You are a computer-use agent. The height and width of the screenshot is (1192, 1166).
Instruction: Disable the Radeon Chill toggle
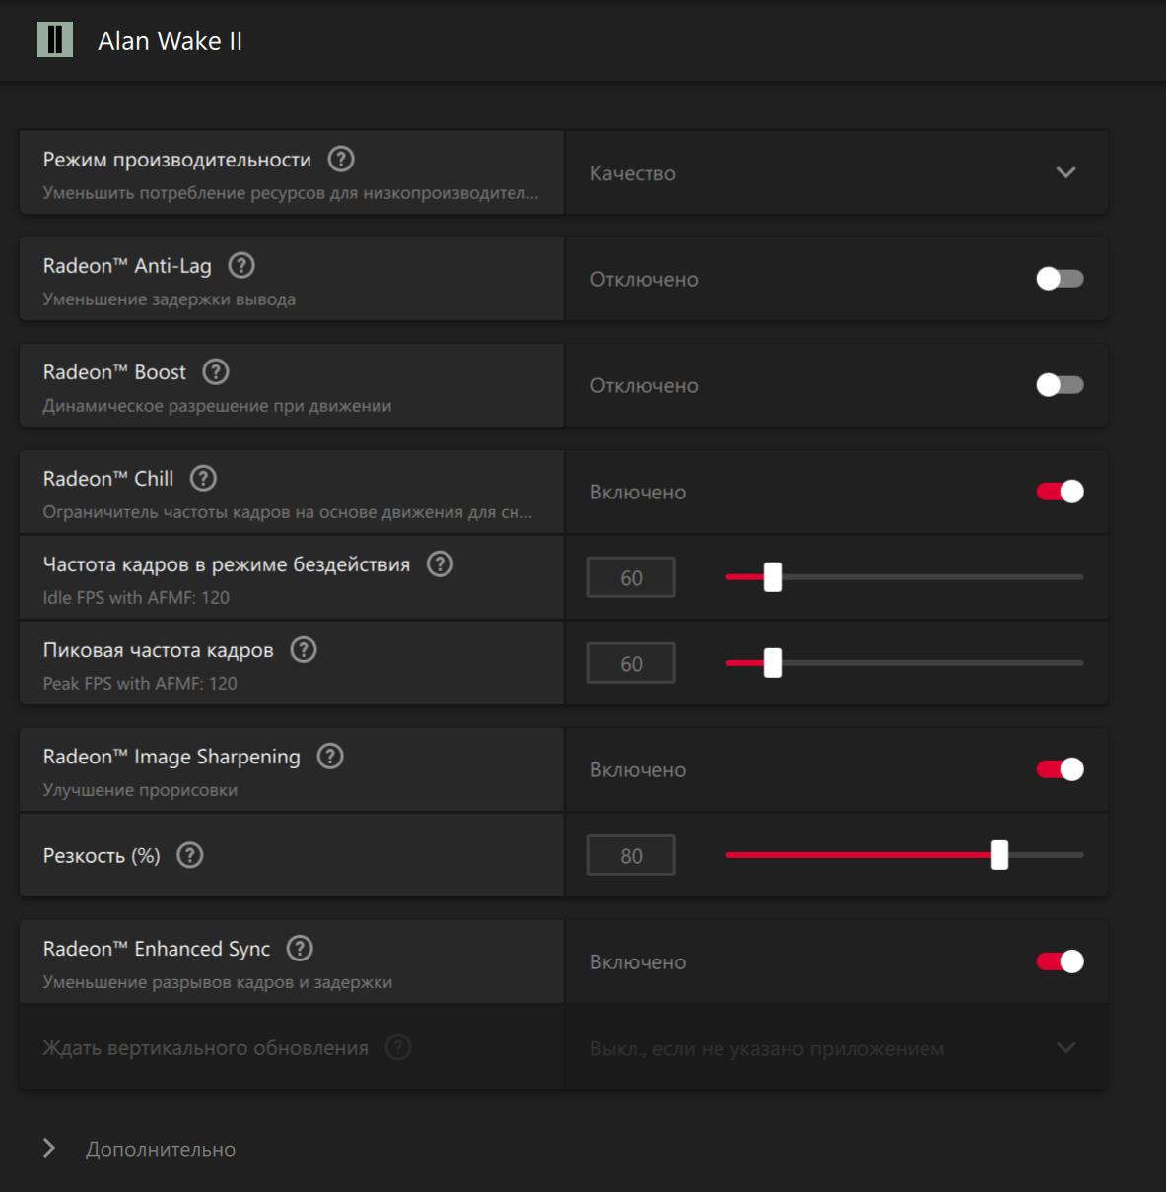pyautogui.click(x=1060, y=492)
